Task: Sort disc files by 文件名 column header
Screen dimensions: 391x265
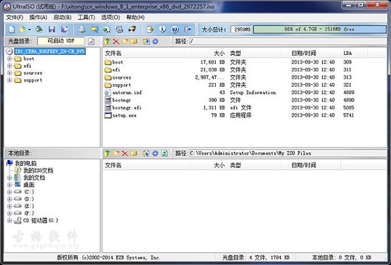Action: coord(147,54)
